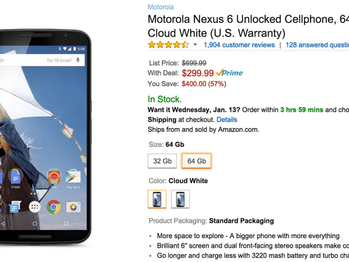The width and height of the screenshot is (349, 262).
Task: Select the 64 Gb size option
Action: 197,161
